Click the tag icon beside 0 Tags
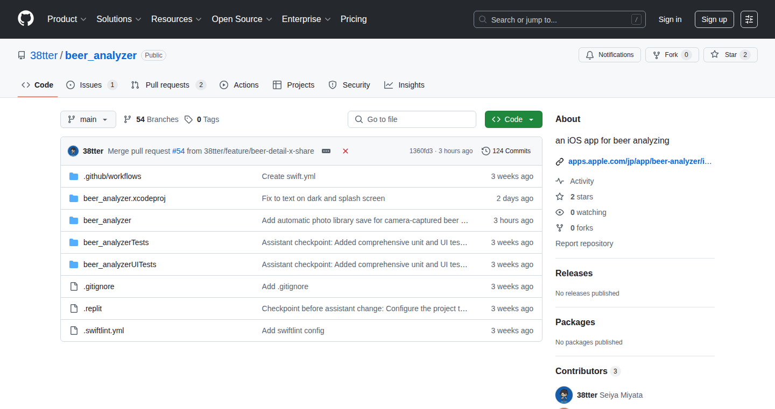Screen dimensions: 775x409 pyautogui.click(x=188, y=119)
